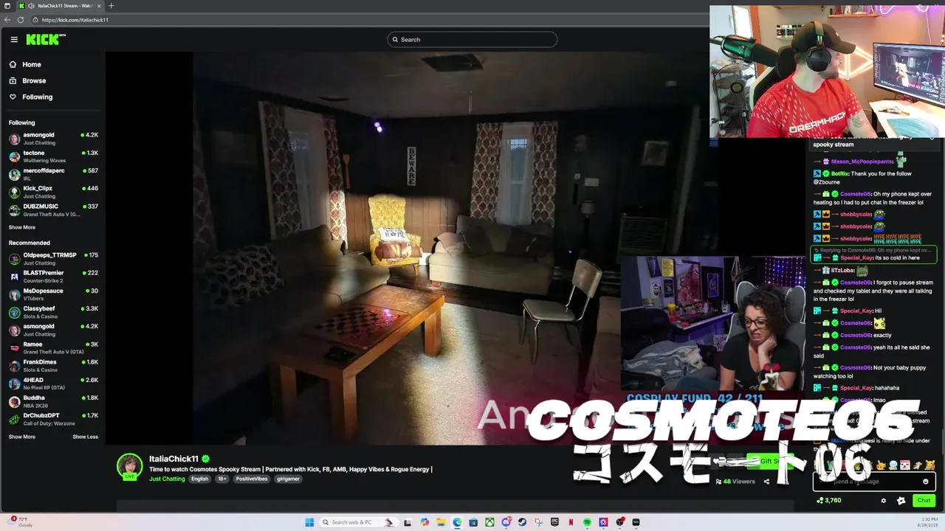Collapse Recommended list with Show Less
This screenshot has height=531, width=945.
(85, 437)
